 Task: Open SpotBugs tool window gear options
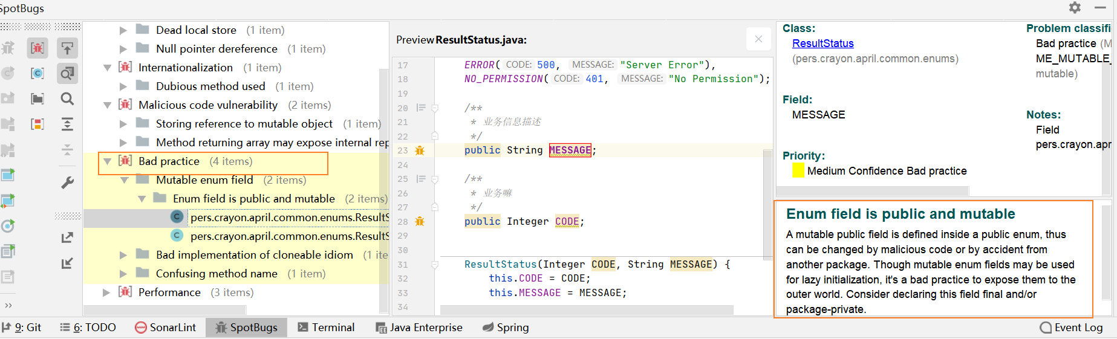[1075, 8]
